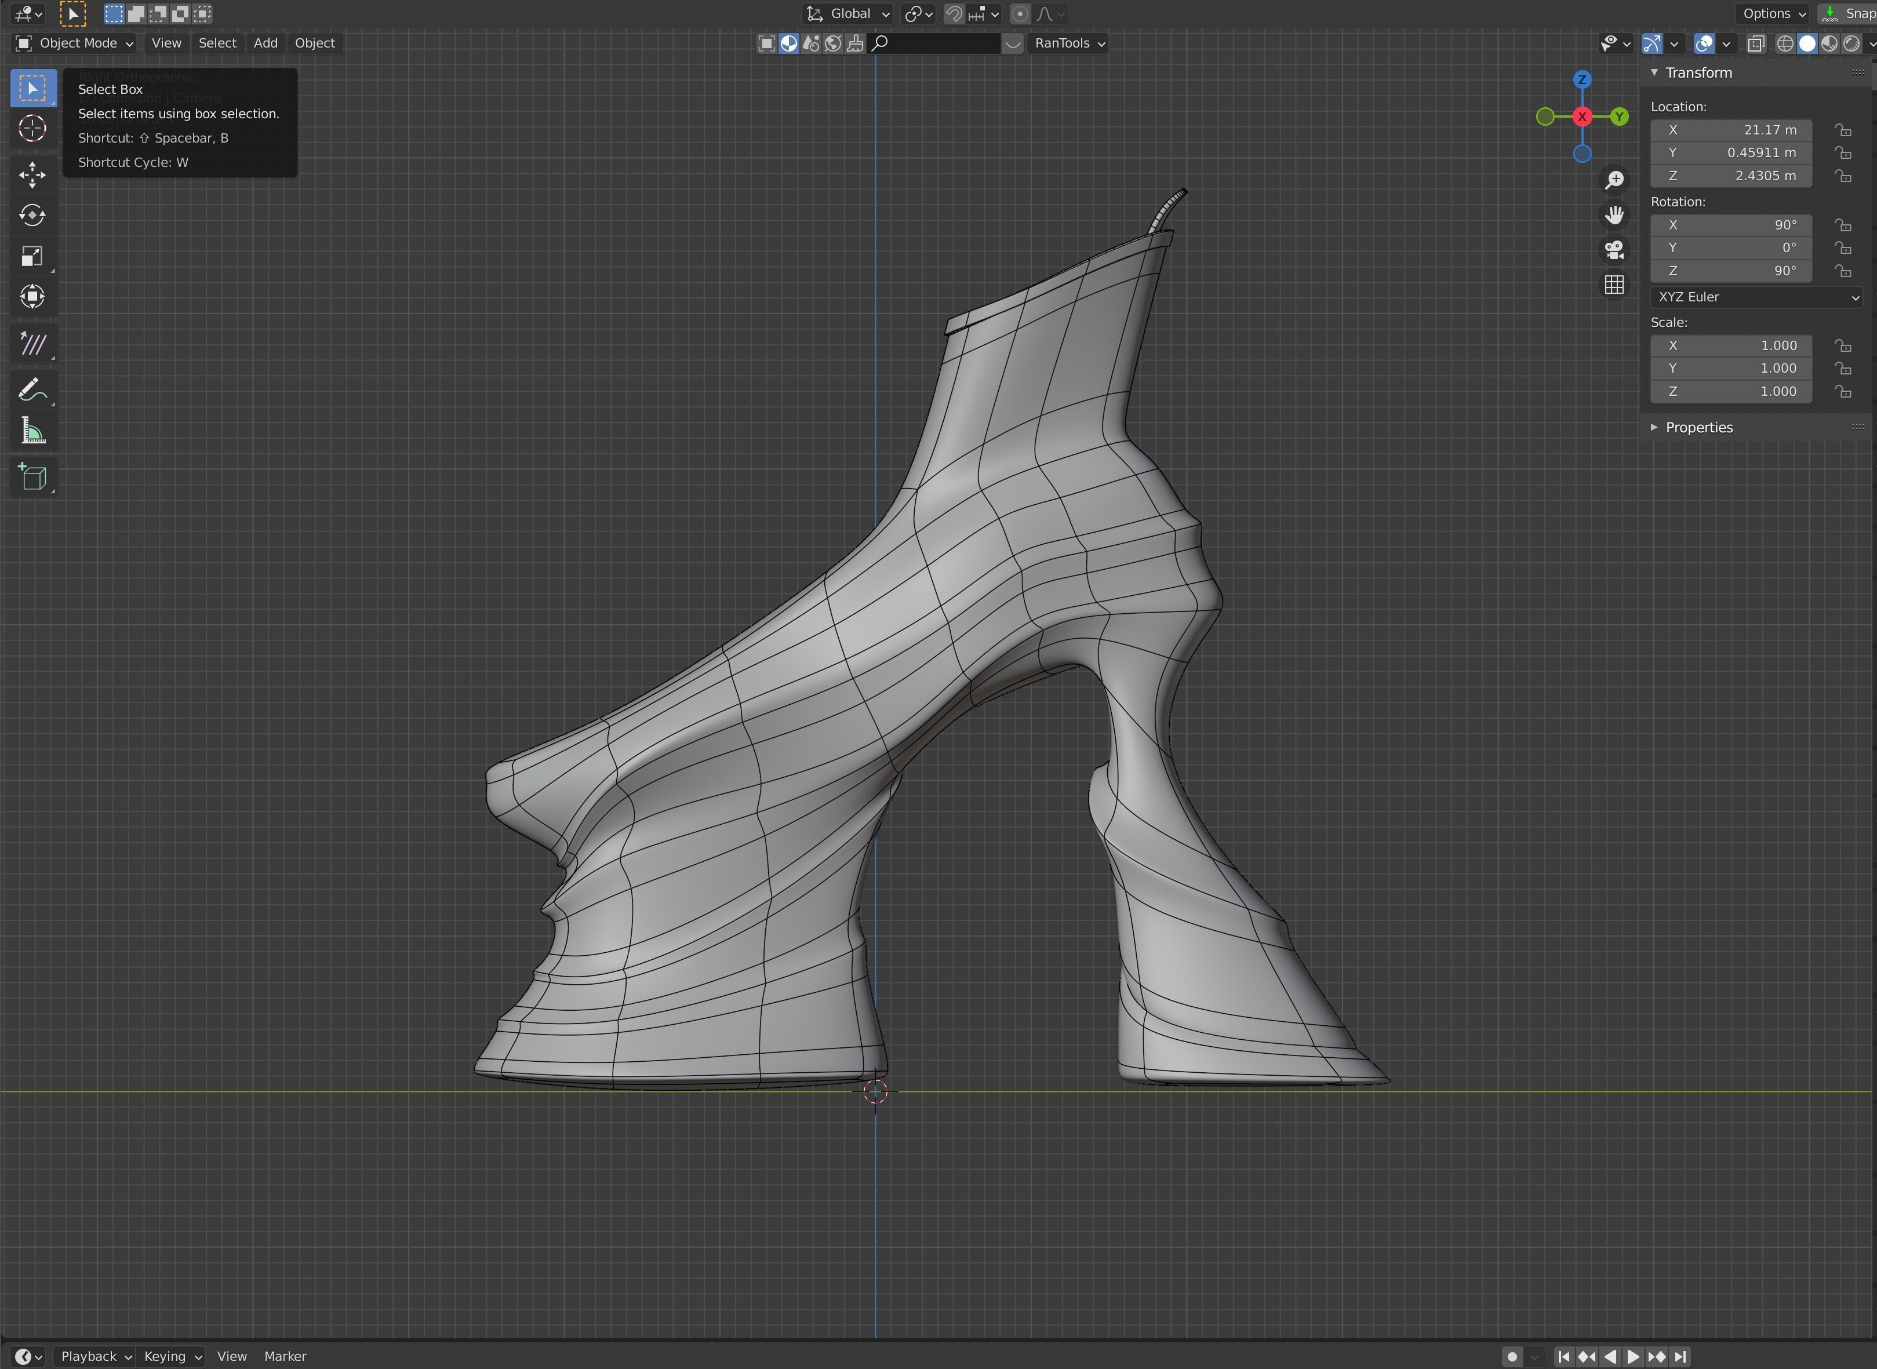Select the Add Cube tool

click(x=32, y=478)
